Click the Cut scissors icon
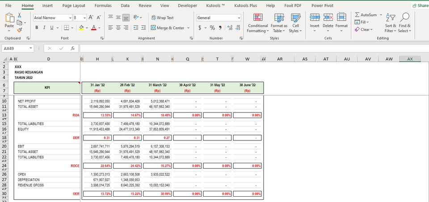The height and width of the screenshot is (202, 429). click(x=20, y=15)
